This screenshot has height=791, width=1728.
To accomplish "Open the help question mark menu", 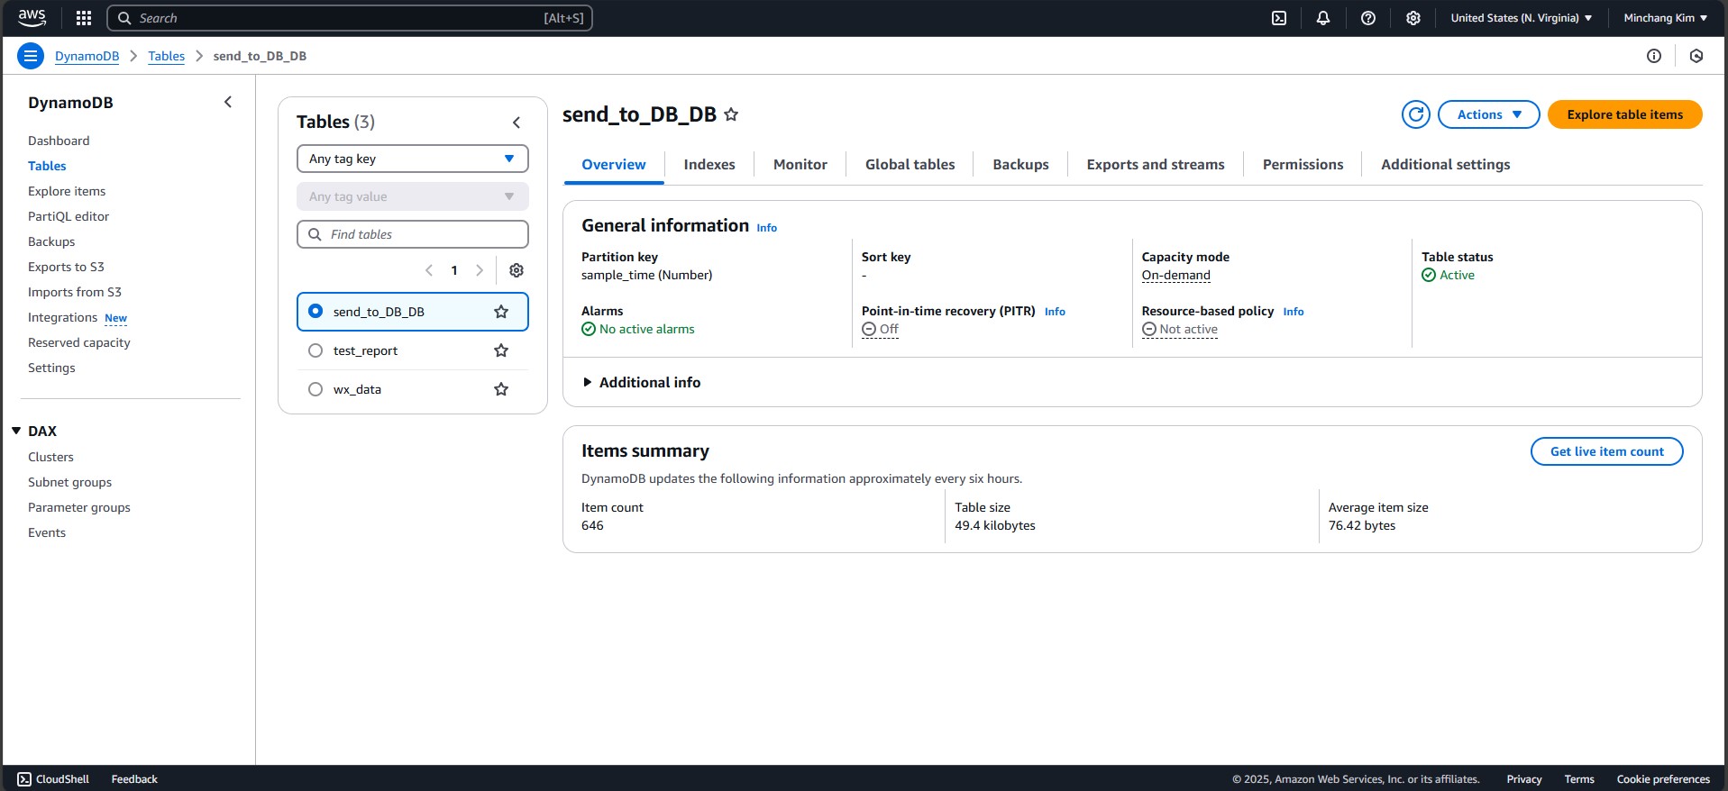I will click(x=1368, y=18).
